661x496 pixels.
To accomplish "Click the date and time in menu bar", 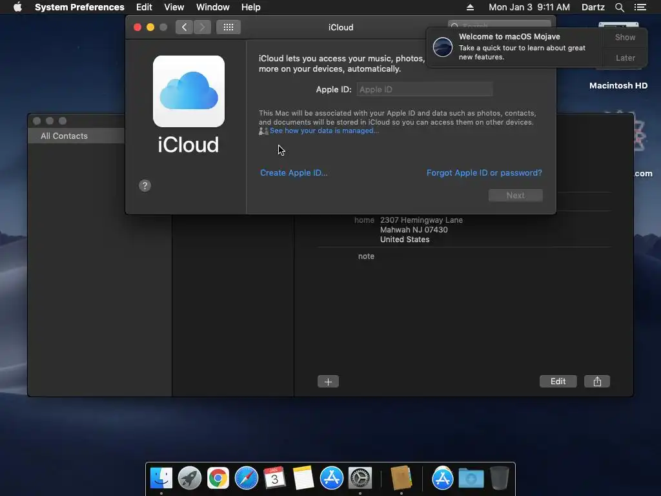I will click(x=529, y=7).
